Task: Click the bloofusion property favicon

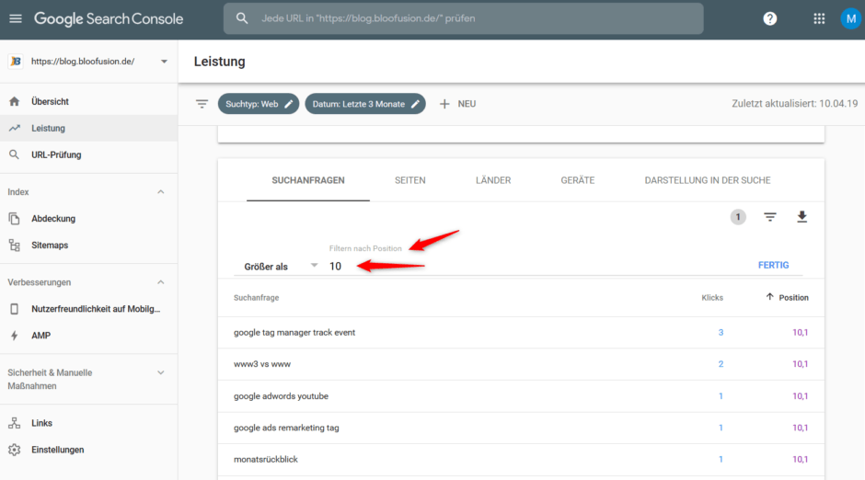Action: click(16, 62)
